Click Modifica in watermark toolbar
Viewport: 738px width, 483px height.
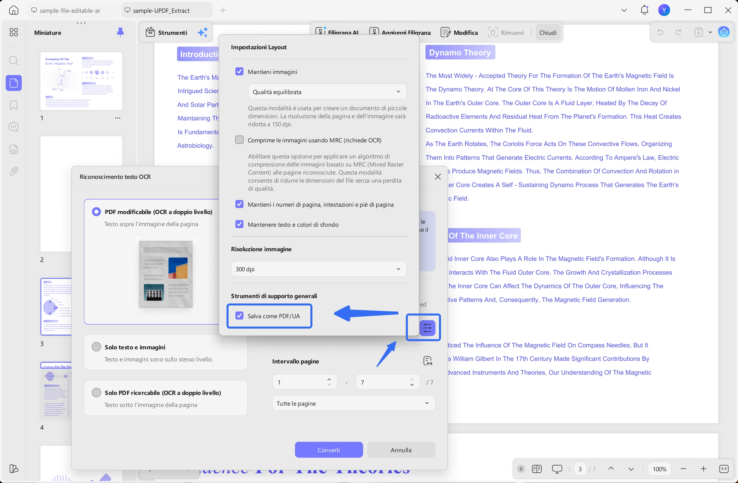(x=459, y=32)
